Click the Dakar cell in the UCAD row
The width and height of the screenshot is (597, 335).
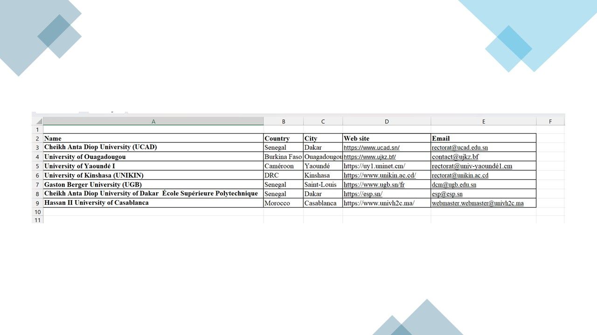coord(323,147)
